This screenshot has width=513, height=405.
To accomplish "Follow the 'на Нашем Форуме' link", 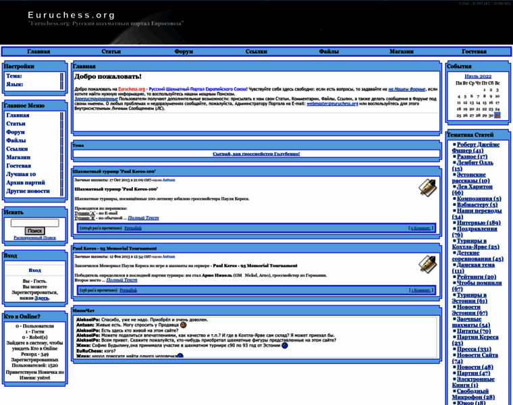I will pyautogui.click(x=406, y=89).
